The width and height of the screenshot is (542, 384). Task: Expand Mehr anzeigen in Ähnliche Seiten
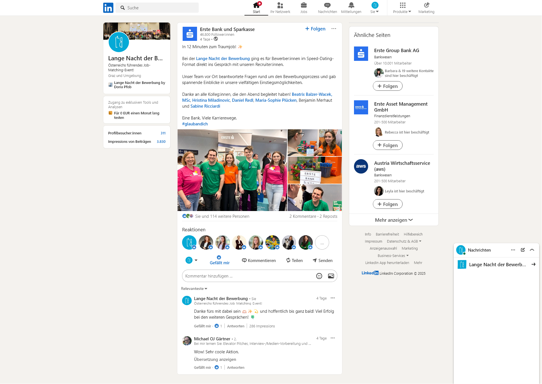394,220
